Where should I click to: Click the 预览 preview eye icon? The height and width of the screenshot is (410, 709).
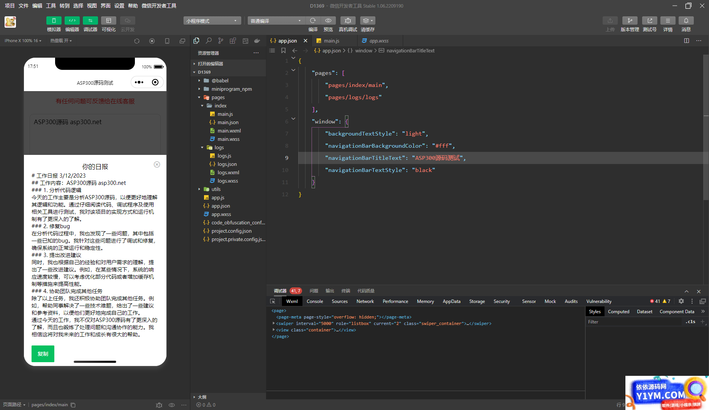(328, 20)
